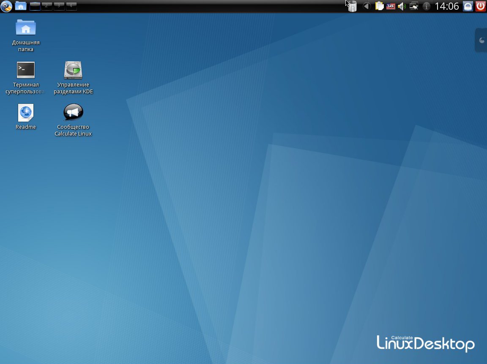Lock the screen using the panel button
487x364 pixels.
pos(468,6)
